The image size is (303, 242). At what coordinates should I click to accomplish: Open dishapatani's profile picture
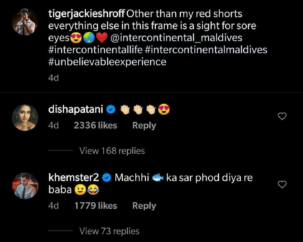pyautogui.click(x=25, y=117)
